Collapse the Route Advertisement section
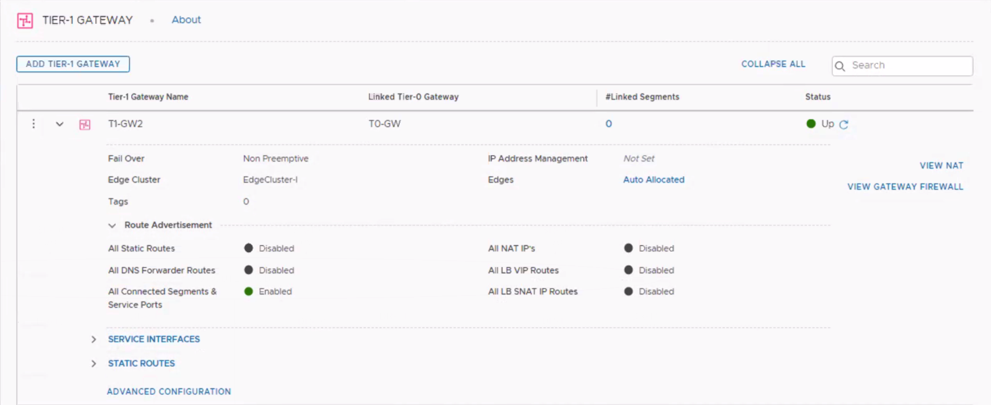 pyautogui.click(x=112, y=225)
